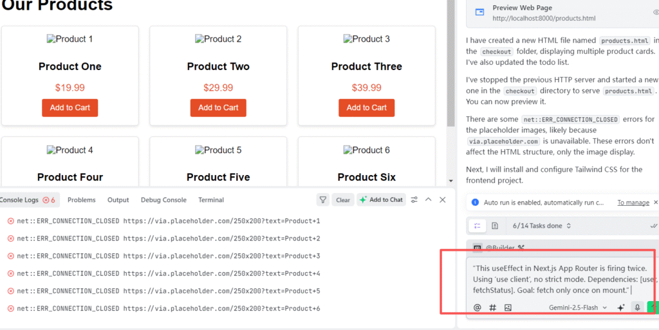The image size is (659, 330).
Task: Attach an image using the picture icon
Action: pos(508,307)
